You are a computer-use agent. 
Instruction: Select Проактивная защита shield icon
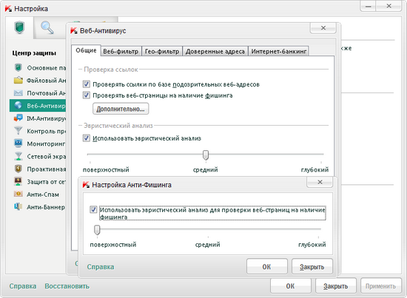pos(18,169)
